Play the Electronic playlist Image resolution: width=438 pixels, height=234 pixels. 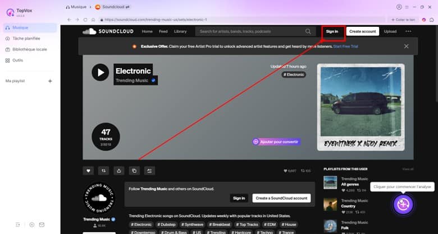[x=101, y=72]
